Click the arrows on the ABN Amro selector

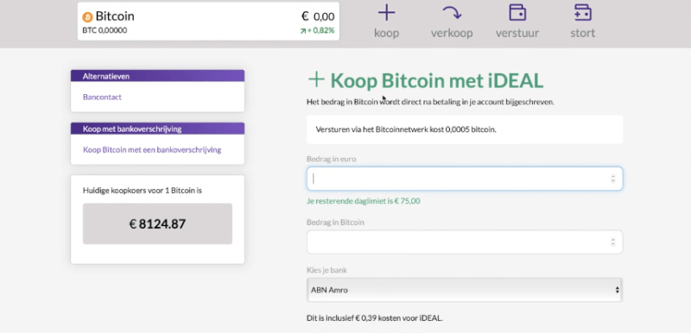[x=617, y=290]
